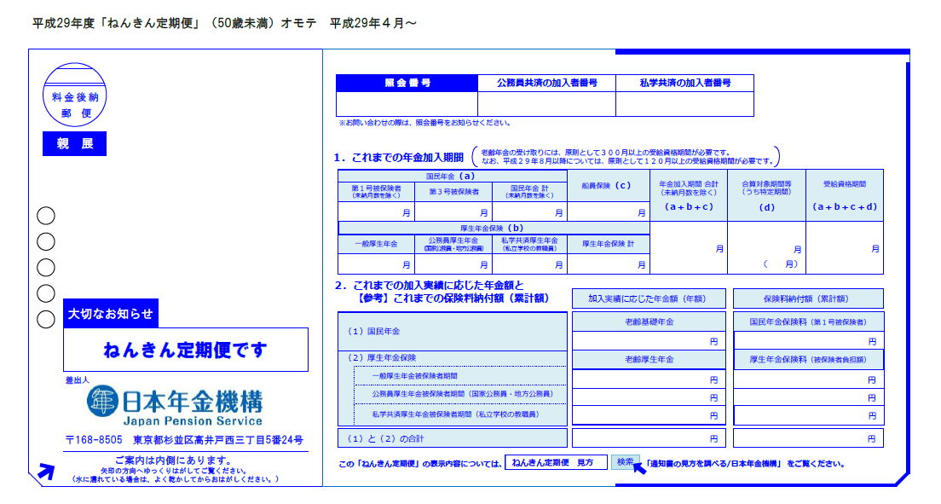Screen dimensions: 941x504
Task: Select the 照会番号 blue header
Action: tap(407, 83)
